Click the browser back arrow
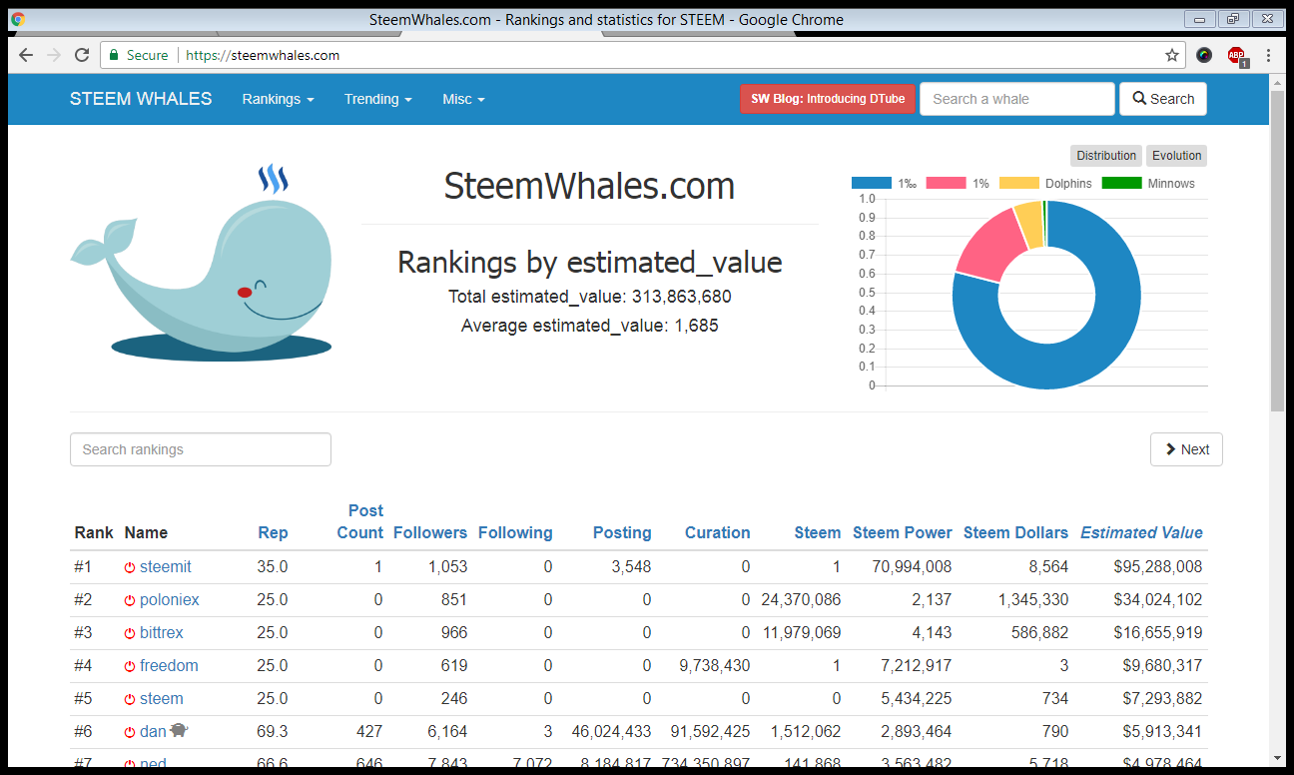The height and width of the screenshot is (775, 1294). tap(26, 55)
